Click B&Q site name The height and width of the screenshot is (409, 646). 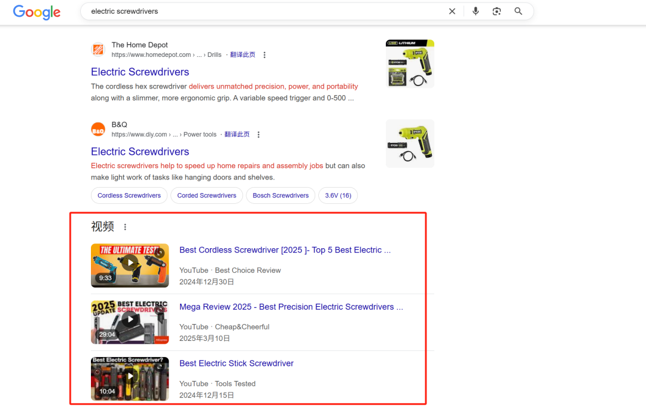pos(120,125)
